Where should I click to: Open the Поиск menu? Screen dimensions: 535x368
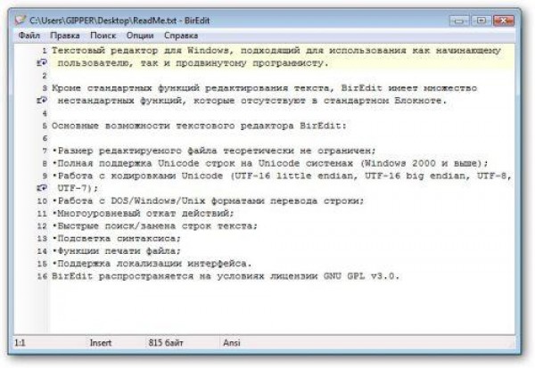(x=103, y=36)
